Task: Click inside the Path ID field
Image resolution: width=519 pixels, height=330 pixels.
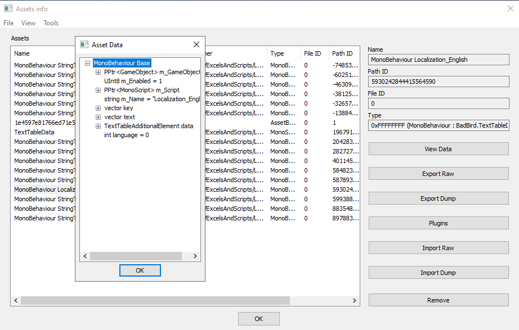Action: (438, 81)
